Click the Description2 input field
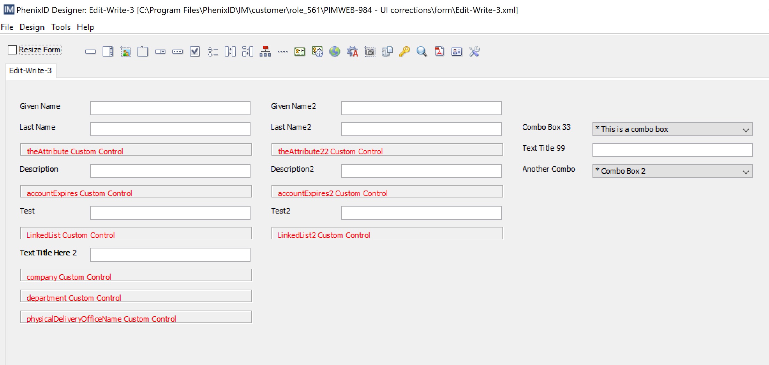Image resolution: width=769 pixels, height=365 pixels. pyautogui.click(x=421, y=171)
